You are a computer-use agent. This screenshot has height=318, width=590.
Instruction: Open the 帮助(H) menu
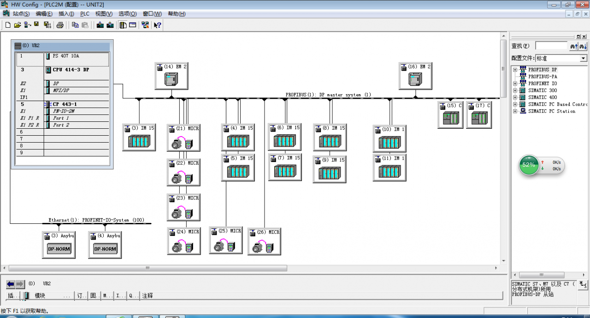click(x=177, y=14)
